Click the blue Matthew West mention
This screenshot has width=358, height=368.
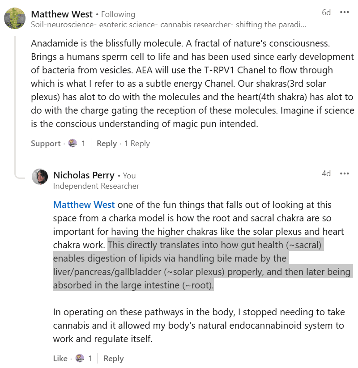(84, 205)
